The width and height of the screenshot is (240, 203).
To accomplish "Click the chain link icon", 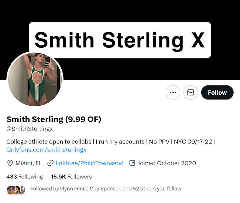I will (x=50, y=163).
